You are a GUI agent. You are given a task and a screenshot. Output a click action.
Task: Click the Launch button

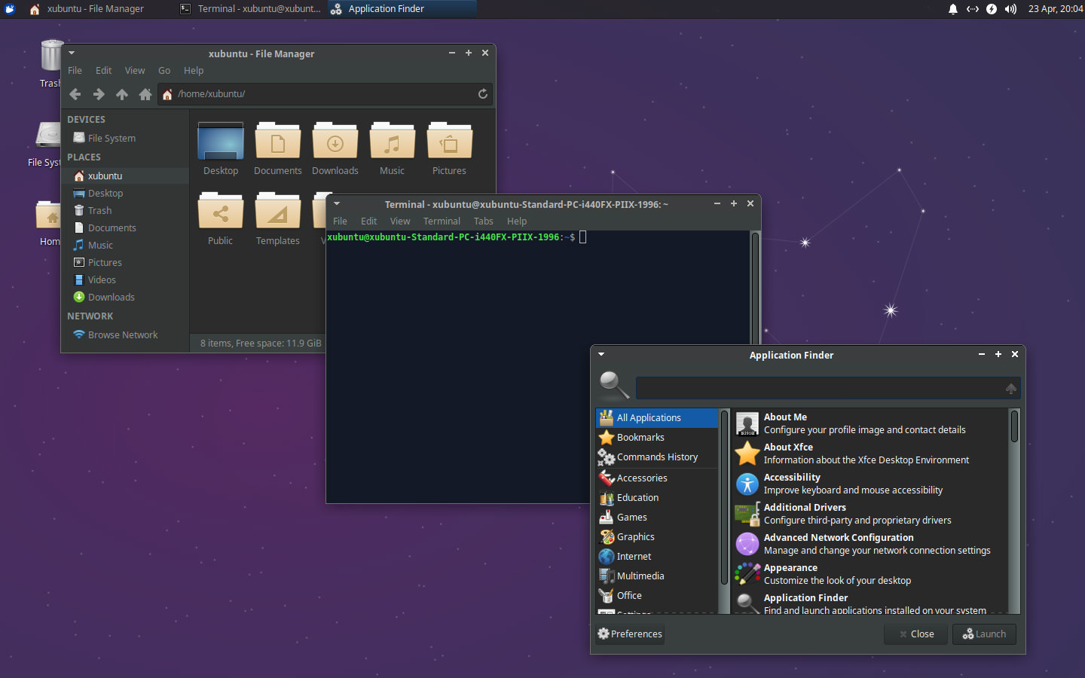(x=984, y=634)
